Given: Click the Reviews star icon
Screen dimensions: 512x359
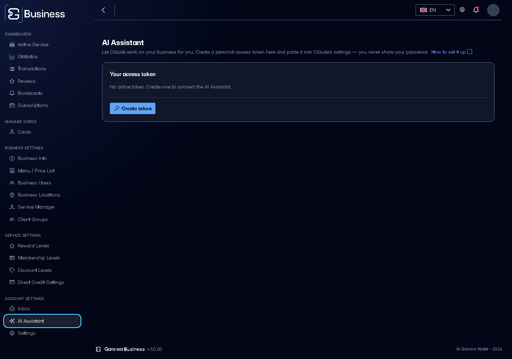Looking at the screenshot, I should pyautogui.click(x=12, y=81).
